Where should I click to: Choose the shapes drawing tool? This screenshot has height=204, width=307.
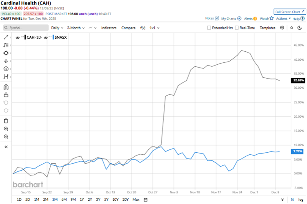6,53
